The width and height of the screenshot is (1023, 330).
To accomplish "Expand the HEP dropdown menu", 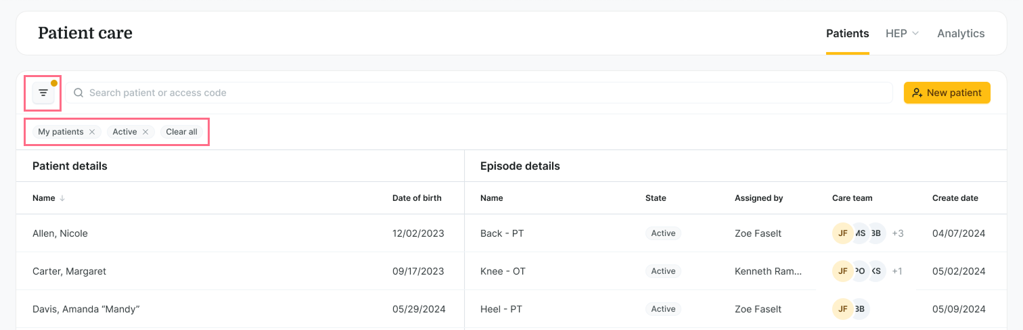I will (x=902, y=33).
